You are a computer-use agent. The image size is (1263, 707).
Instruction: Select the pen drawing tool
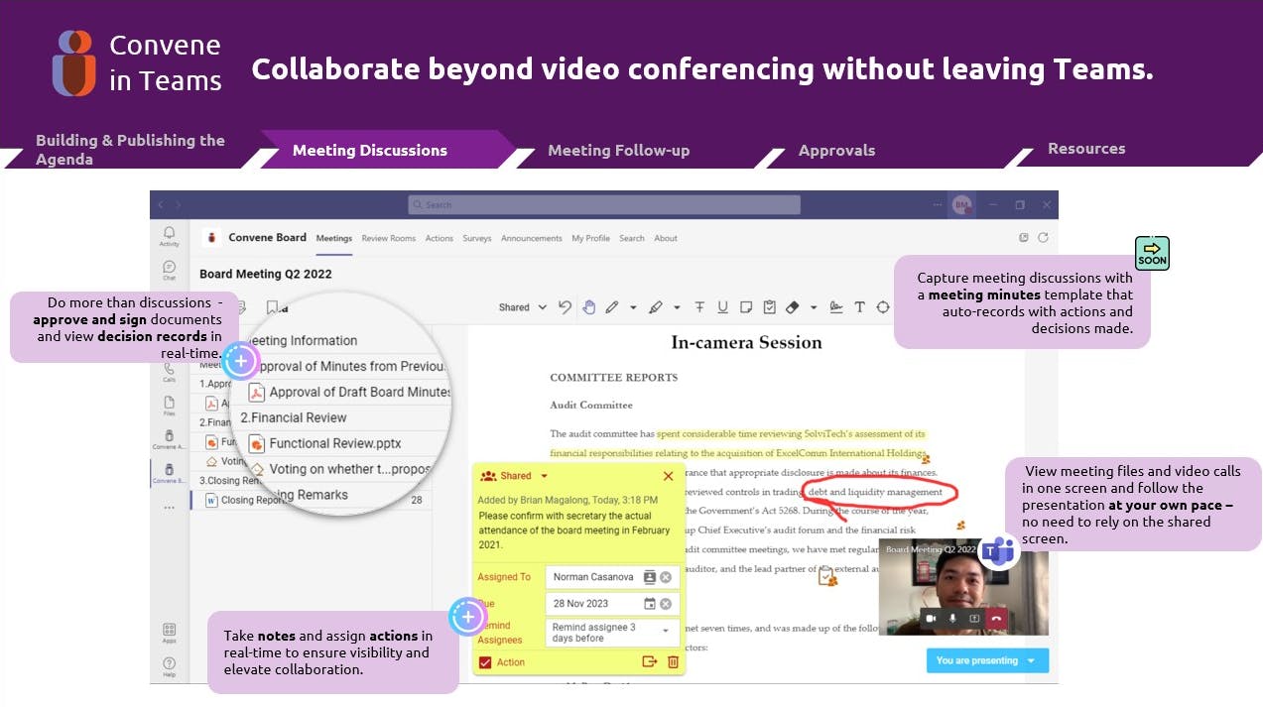click(612, 307)
